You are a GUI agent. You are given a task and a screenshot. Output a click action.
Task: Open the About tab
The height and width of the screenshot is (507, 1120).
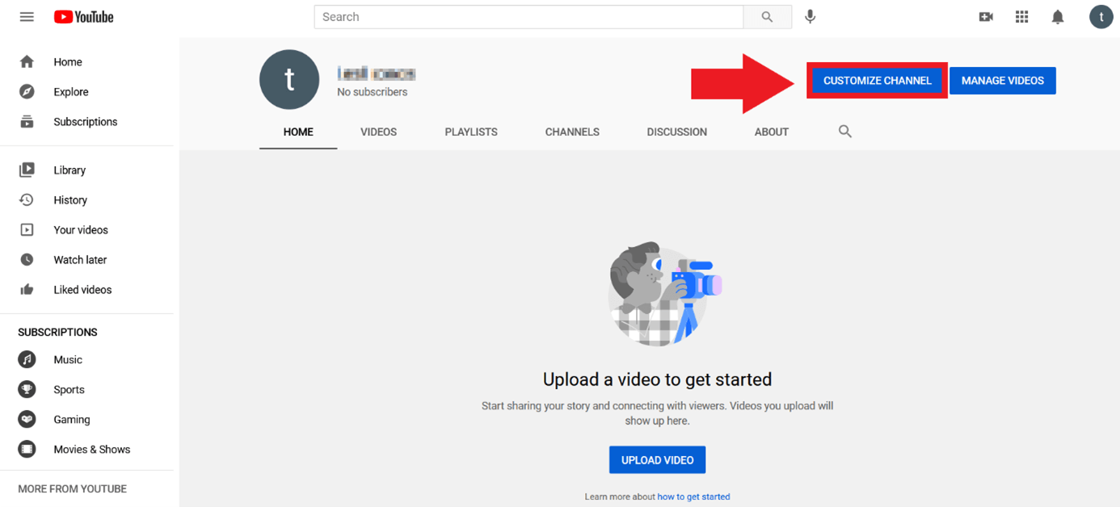[x=771, y=132]
